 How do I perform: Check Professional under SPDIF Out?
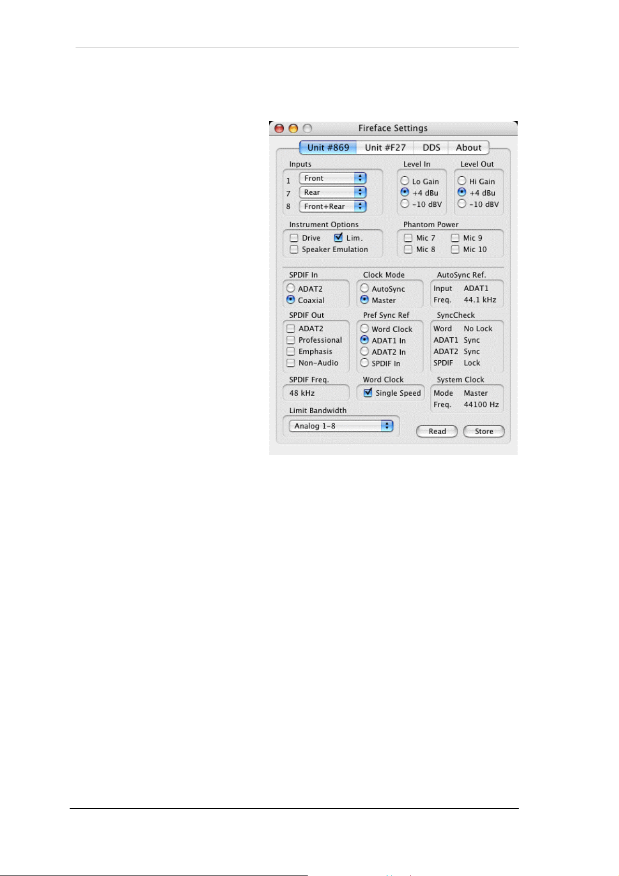click(291, 340)
